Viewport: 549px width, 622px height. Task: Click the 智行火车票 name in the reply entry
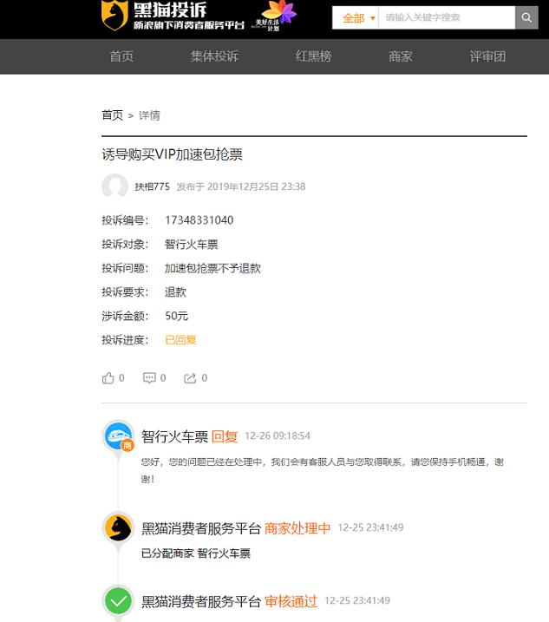tap(175, 436)
